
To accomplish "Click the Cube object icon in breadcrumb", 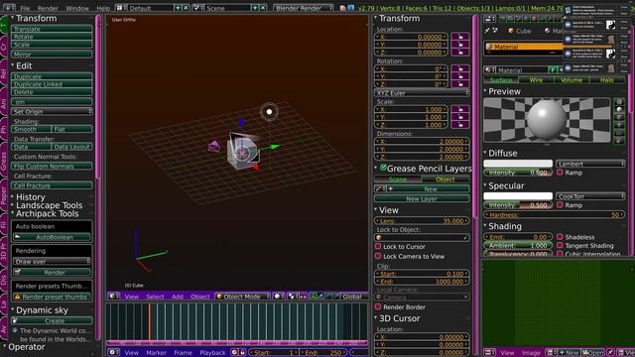I will 511,31.
